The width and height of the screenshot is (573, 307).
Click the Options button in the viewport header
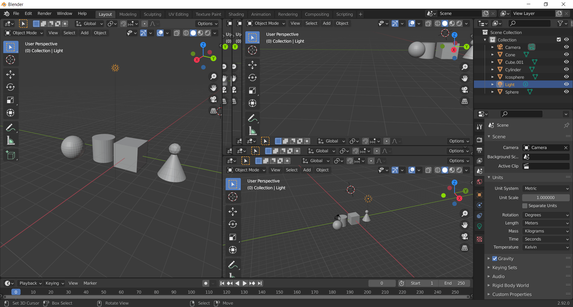click(207, 24)
